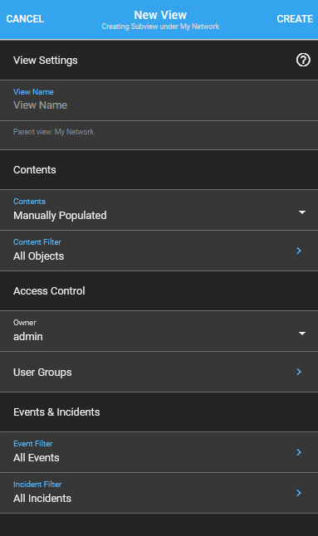
Task: Click the "All Events" value text
Action: point(37,458)
